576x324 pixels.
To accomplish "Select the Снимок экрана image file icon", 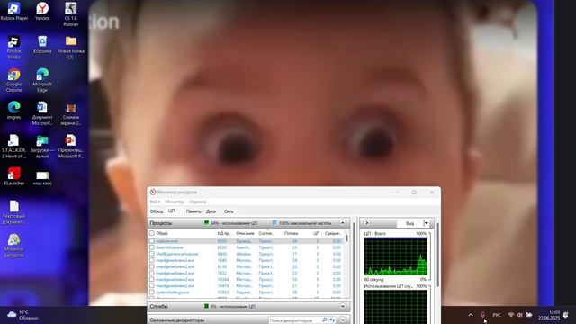I will (70, 113).
